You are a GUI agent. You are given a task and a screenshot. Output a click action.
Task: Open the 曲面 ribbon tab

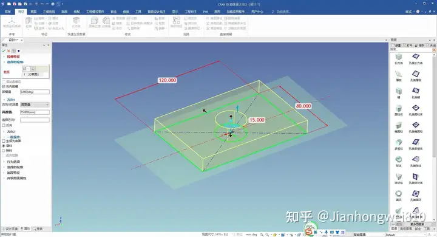64,12
